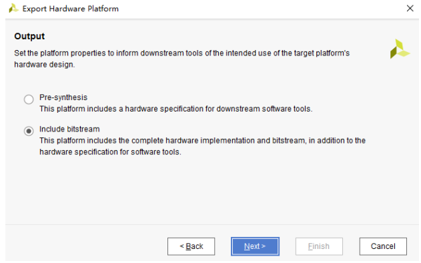Click the Pre-synthesis description about downstream software tools
421x263 pixels.
(x=176, y=109)
